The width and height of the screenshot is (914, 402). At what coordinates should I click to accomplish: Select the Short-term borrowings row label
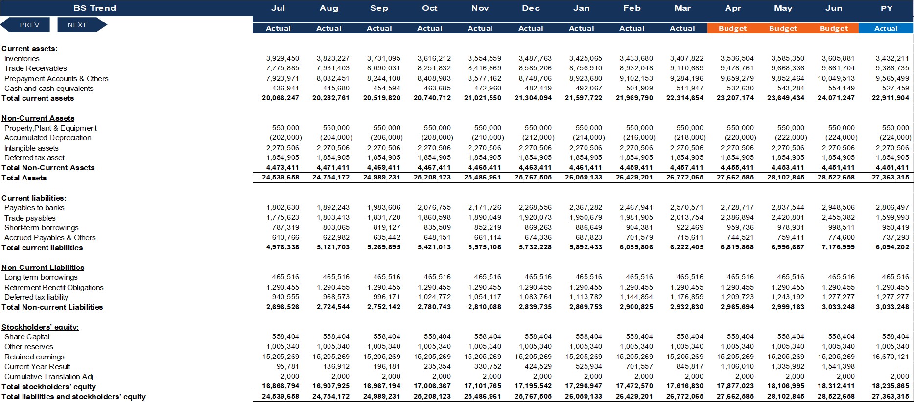coord(42,228)
